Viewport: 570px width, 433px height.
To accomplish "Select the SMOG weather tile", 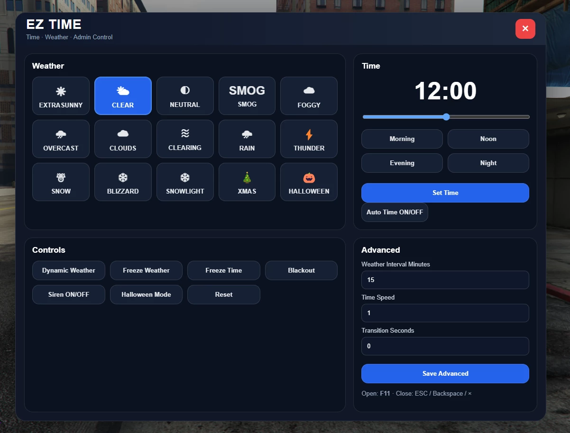I will 247,96.
